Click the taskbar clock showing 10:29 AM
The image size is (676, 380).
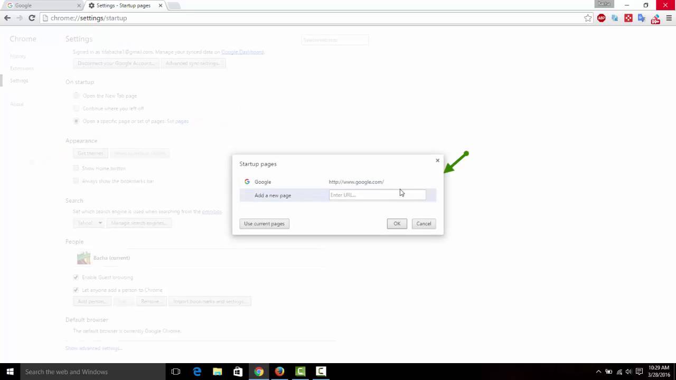point(658,372)
